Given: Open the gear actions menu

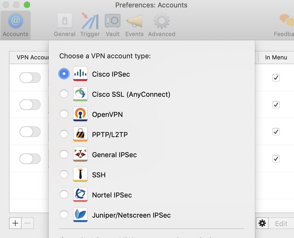Looking at the screenshot, I should 262,223.
